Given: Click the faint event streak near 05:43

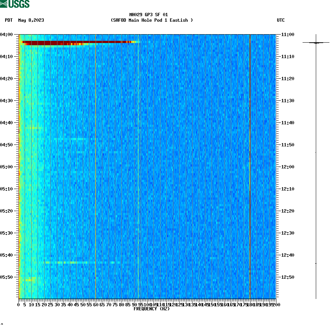Looking at the screenshot, I should [74, 263].
